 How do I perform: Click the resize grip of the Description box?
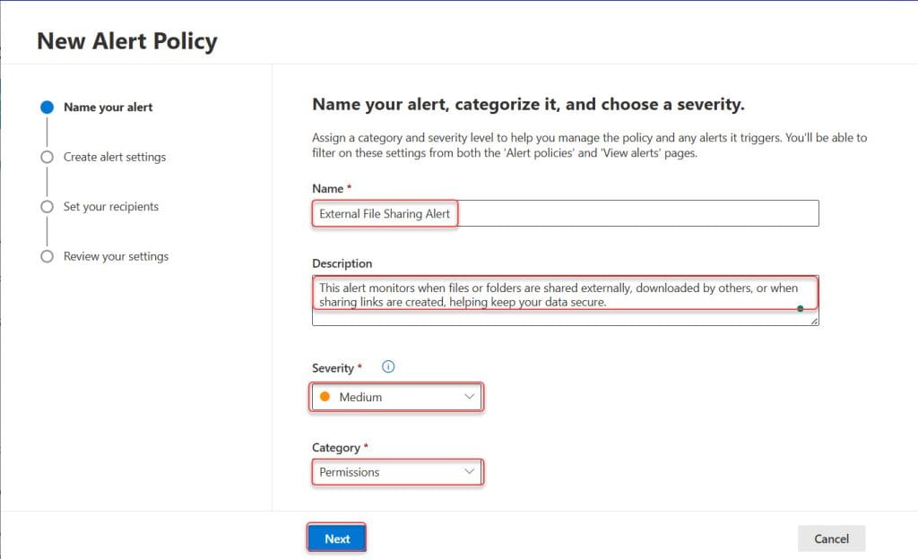(813, 320)
